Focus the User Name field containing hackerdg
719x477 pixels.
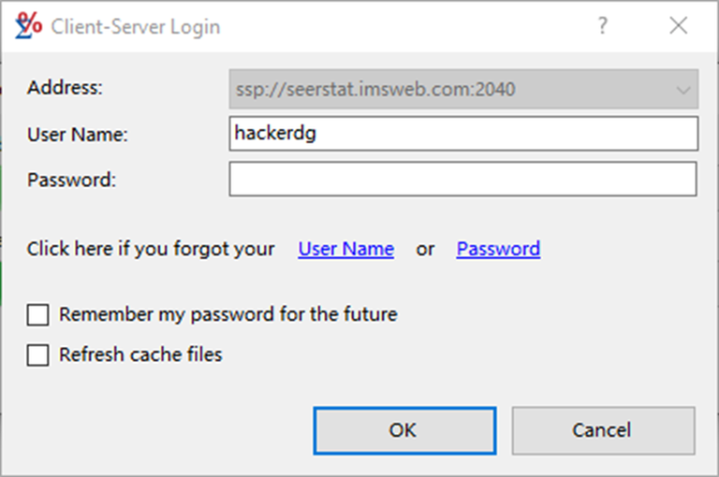point(462,133)
